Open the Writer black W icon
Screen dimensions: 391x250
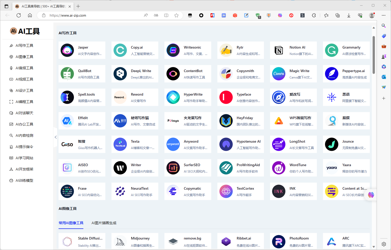120,168
